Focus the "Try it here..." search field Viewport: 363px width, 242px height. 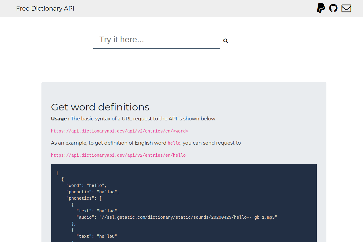point(157,40)
